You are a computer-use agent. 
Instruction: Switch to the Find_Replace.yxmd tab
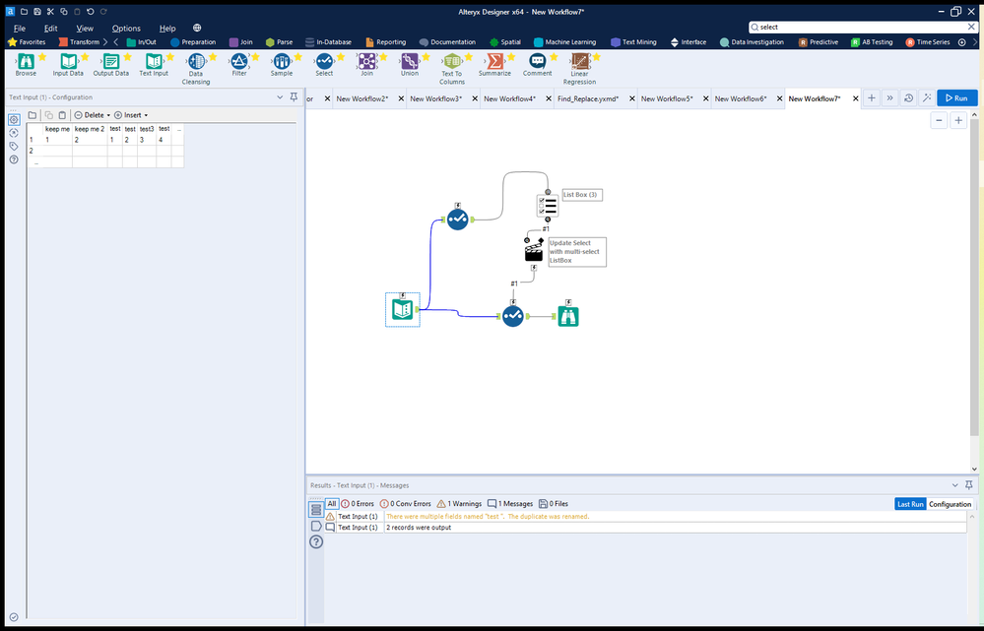pos(588,98)
